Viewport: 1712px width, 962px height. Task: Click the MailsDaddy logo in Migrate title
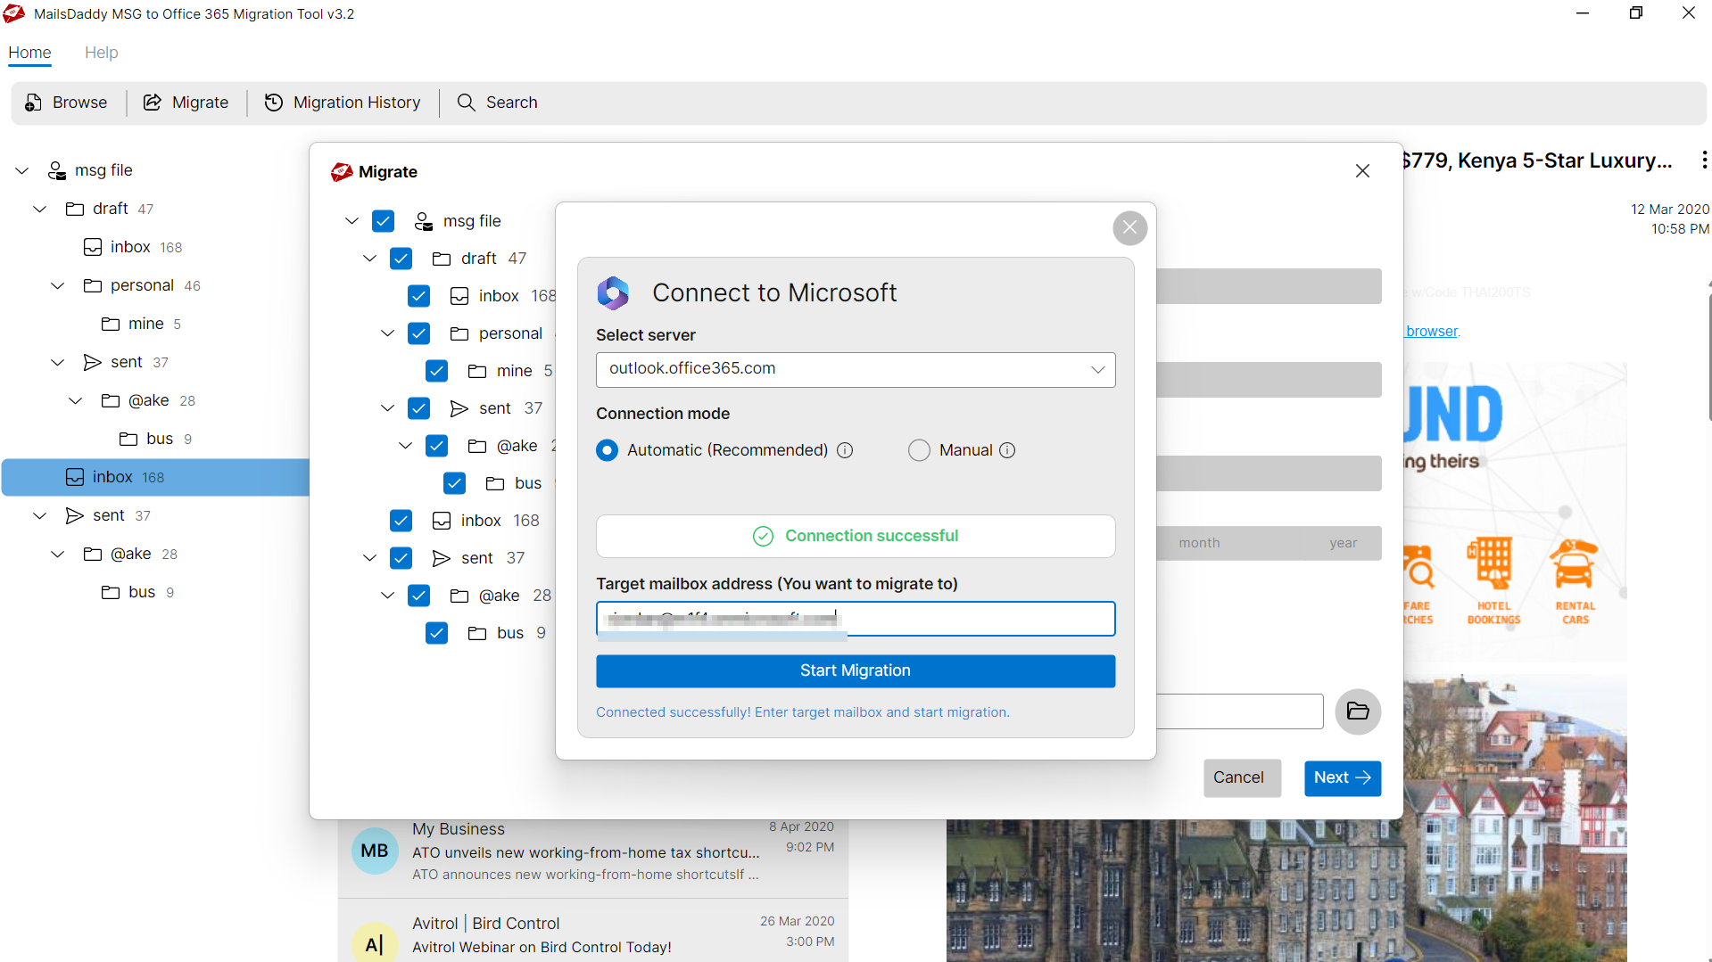coord(342,172)
